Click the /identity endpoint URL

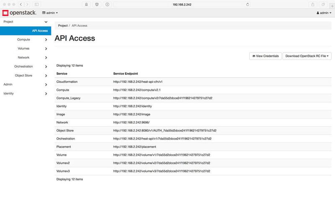(x=132, y=106)
